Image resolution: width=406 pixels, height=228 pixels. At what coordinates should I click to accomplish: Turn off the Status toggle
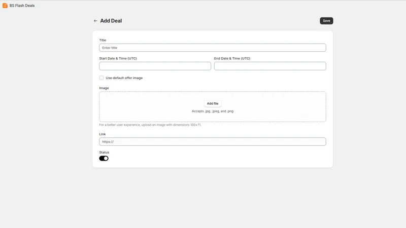[x=104, y=158]
